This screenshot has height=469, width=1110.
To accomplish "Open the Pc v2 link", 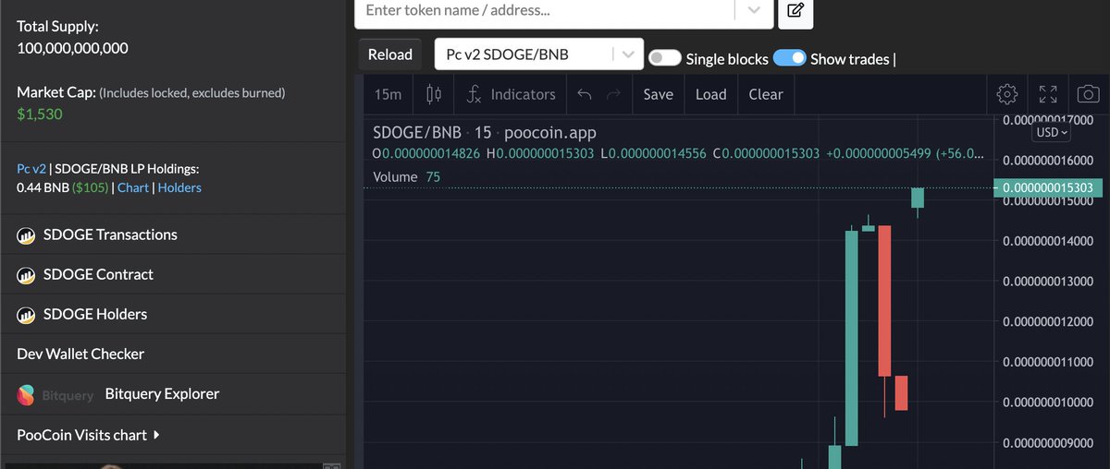I will pos(31,169).
